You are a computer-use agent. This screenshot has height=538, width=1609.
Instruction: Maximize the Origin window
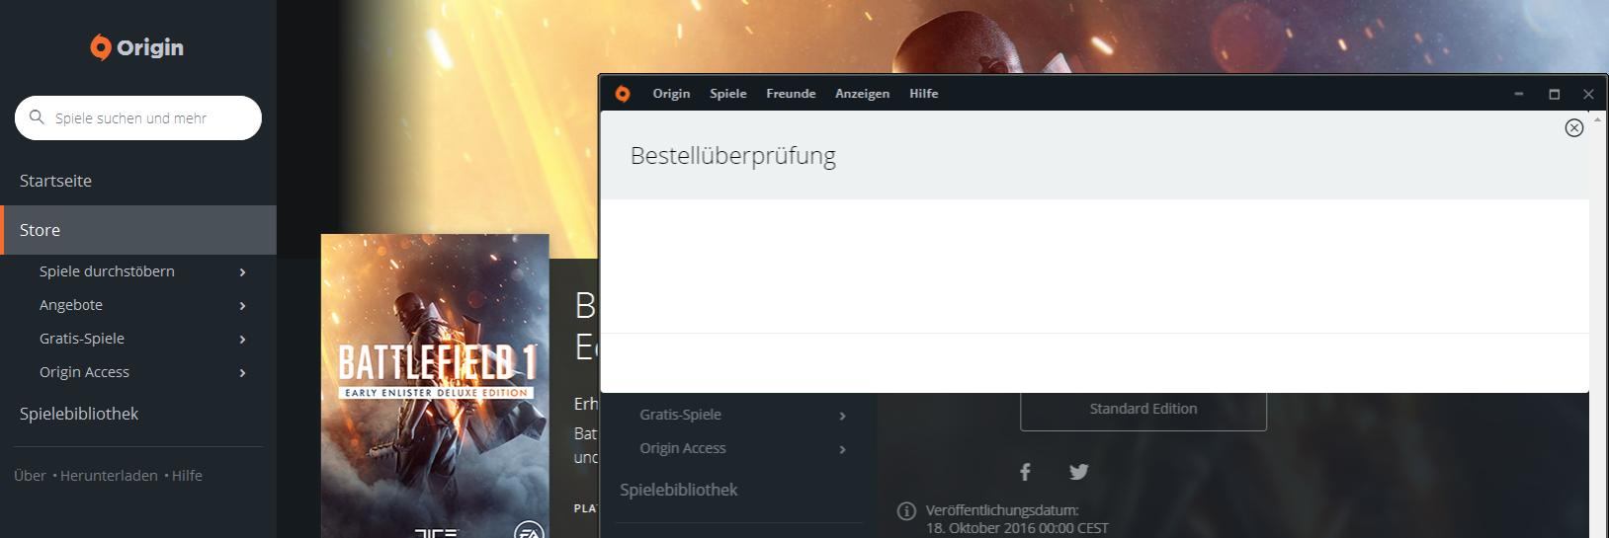(x=1554, y=94)
